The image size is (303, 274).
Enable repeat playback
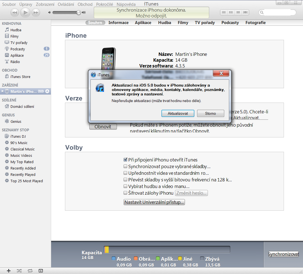click(30, 271)
